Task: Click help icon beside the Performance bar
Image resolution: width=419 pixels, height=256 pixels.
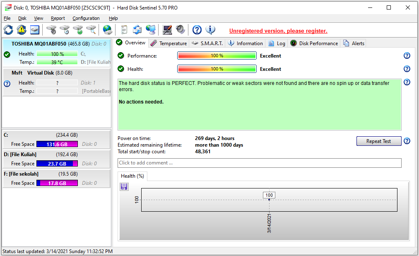Action: pyautogui.click(x=407, y=56)
